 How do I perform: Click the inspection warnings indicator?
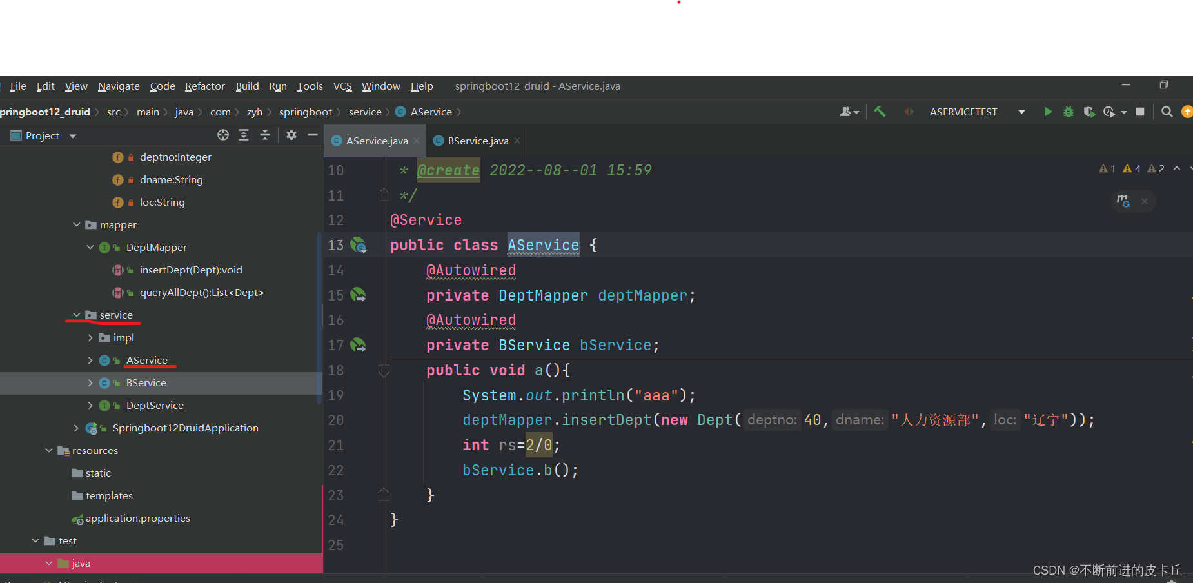[x=1132, y=168]
